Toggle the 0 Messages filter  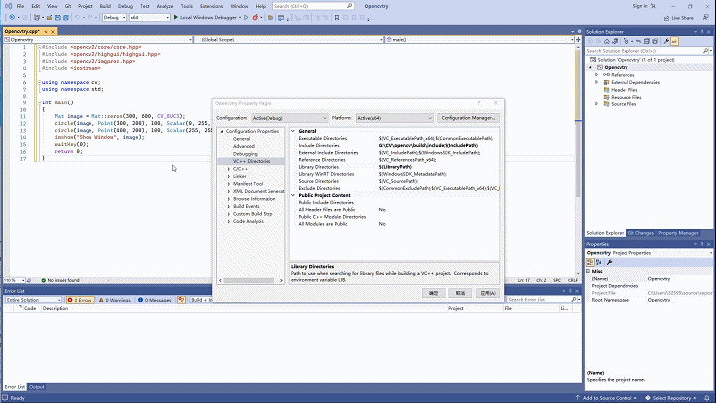(155, 300)
